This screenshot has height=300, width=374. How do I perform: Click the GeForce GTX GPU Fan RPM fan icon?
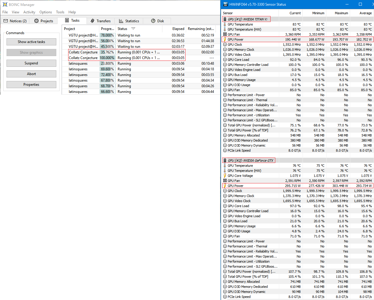225,181
